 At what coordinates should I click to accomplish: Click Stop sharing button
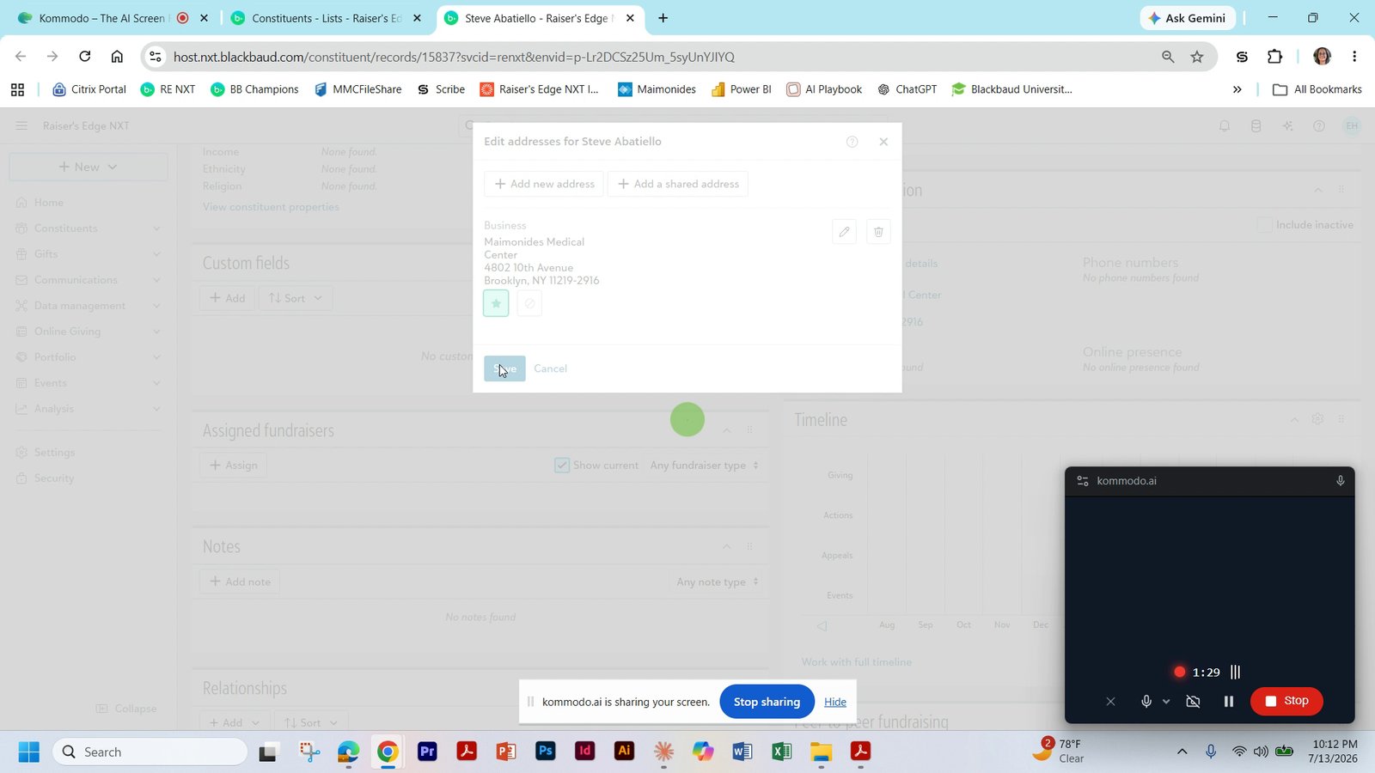767,702
